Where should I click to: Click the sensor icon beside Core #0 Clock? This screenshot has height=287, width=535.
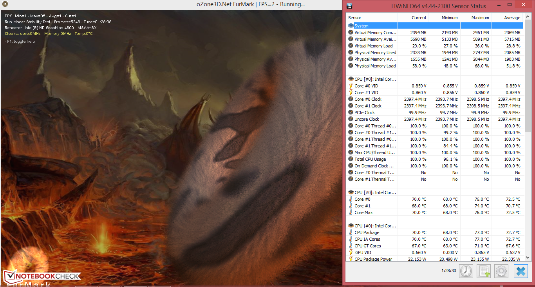click(x=351, y=99)
